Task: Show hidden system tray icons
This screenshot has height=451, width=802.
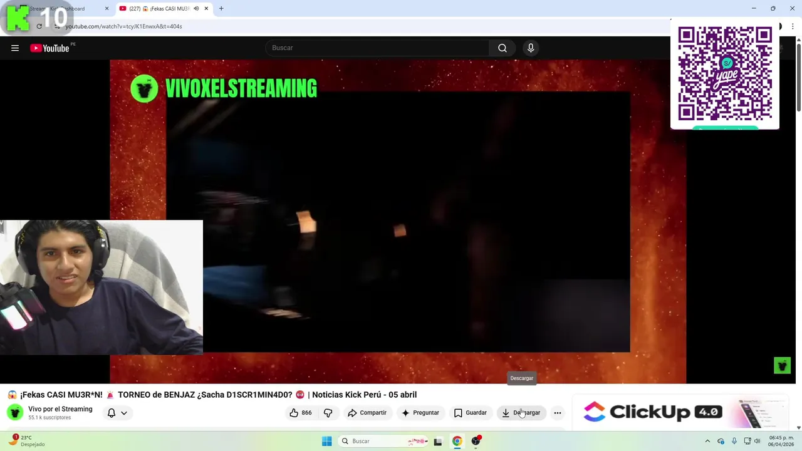Action: (707, 441)
